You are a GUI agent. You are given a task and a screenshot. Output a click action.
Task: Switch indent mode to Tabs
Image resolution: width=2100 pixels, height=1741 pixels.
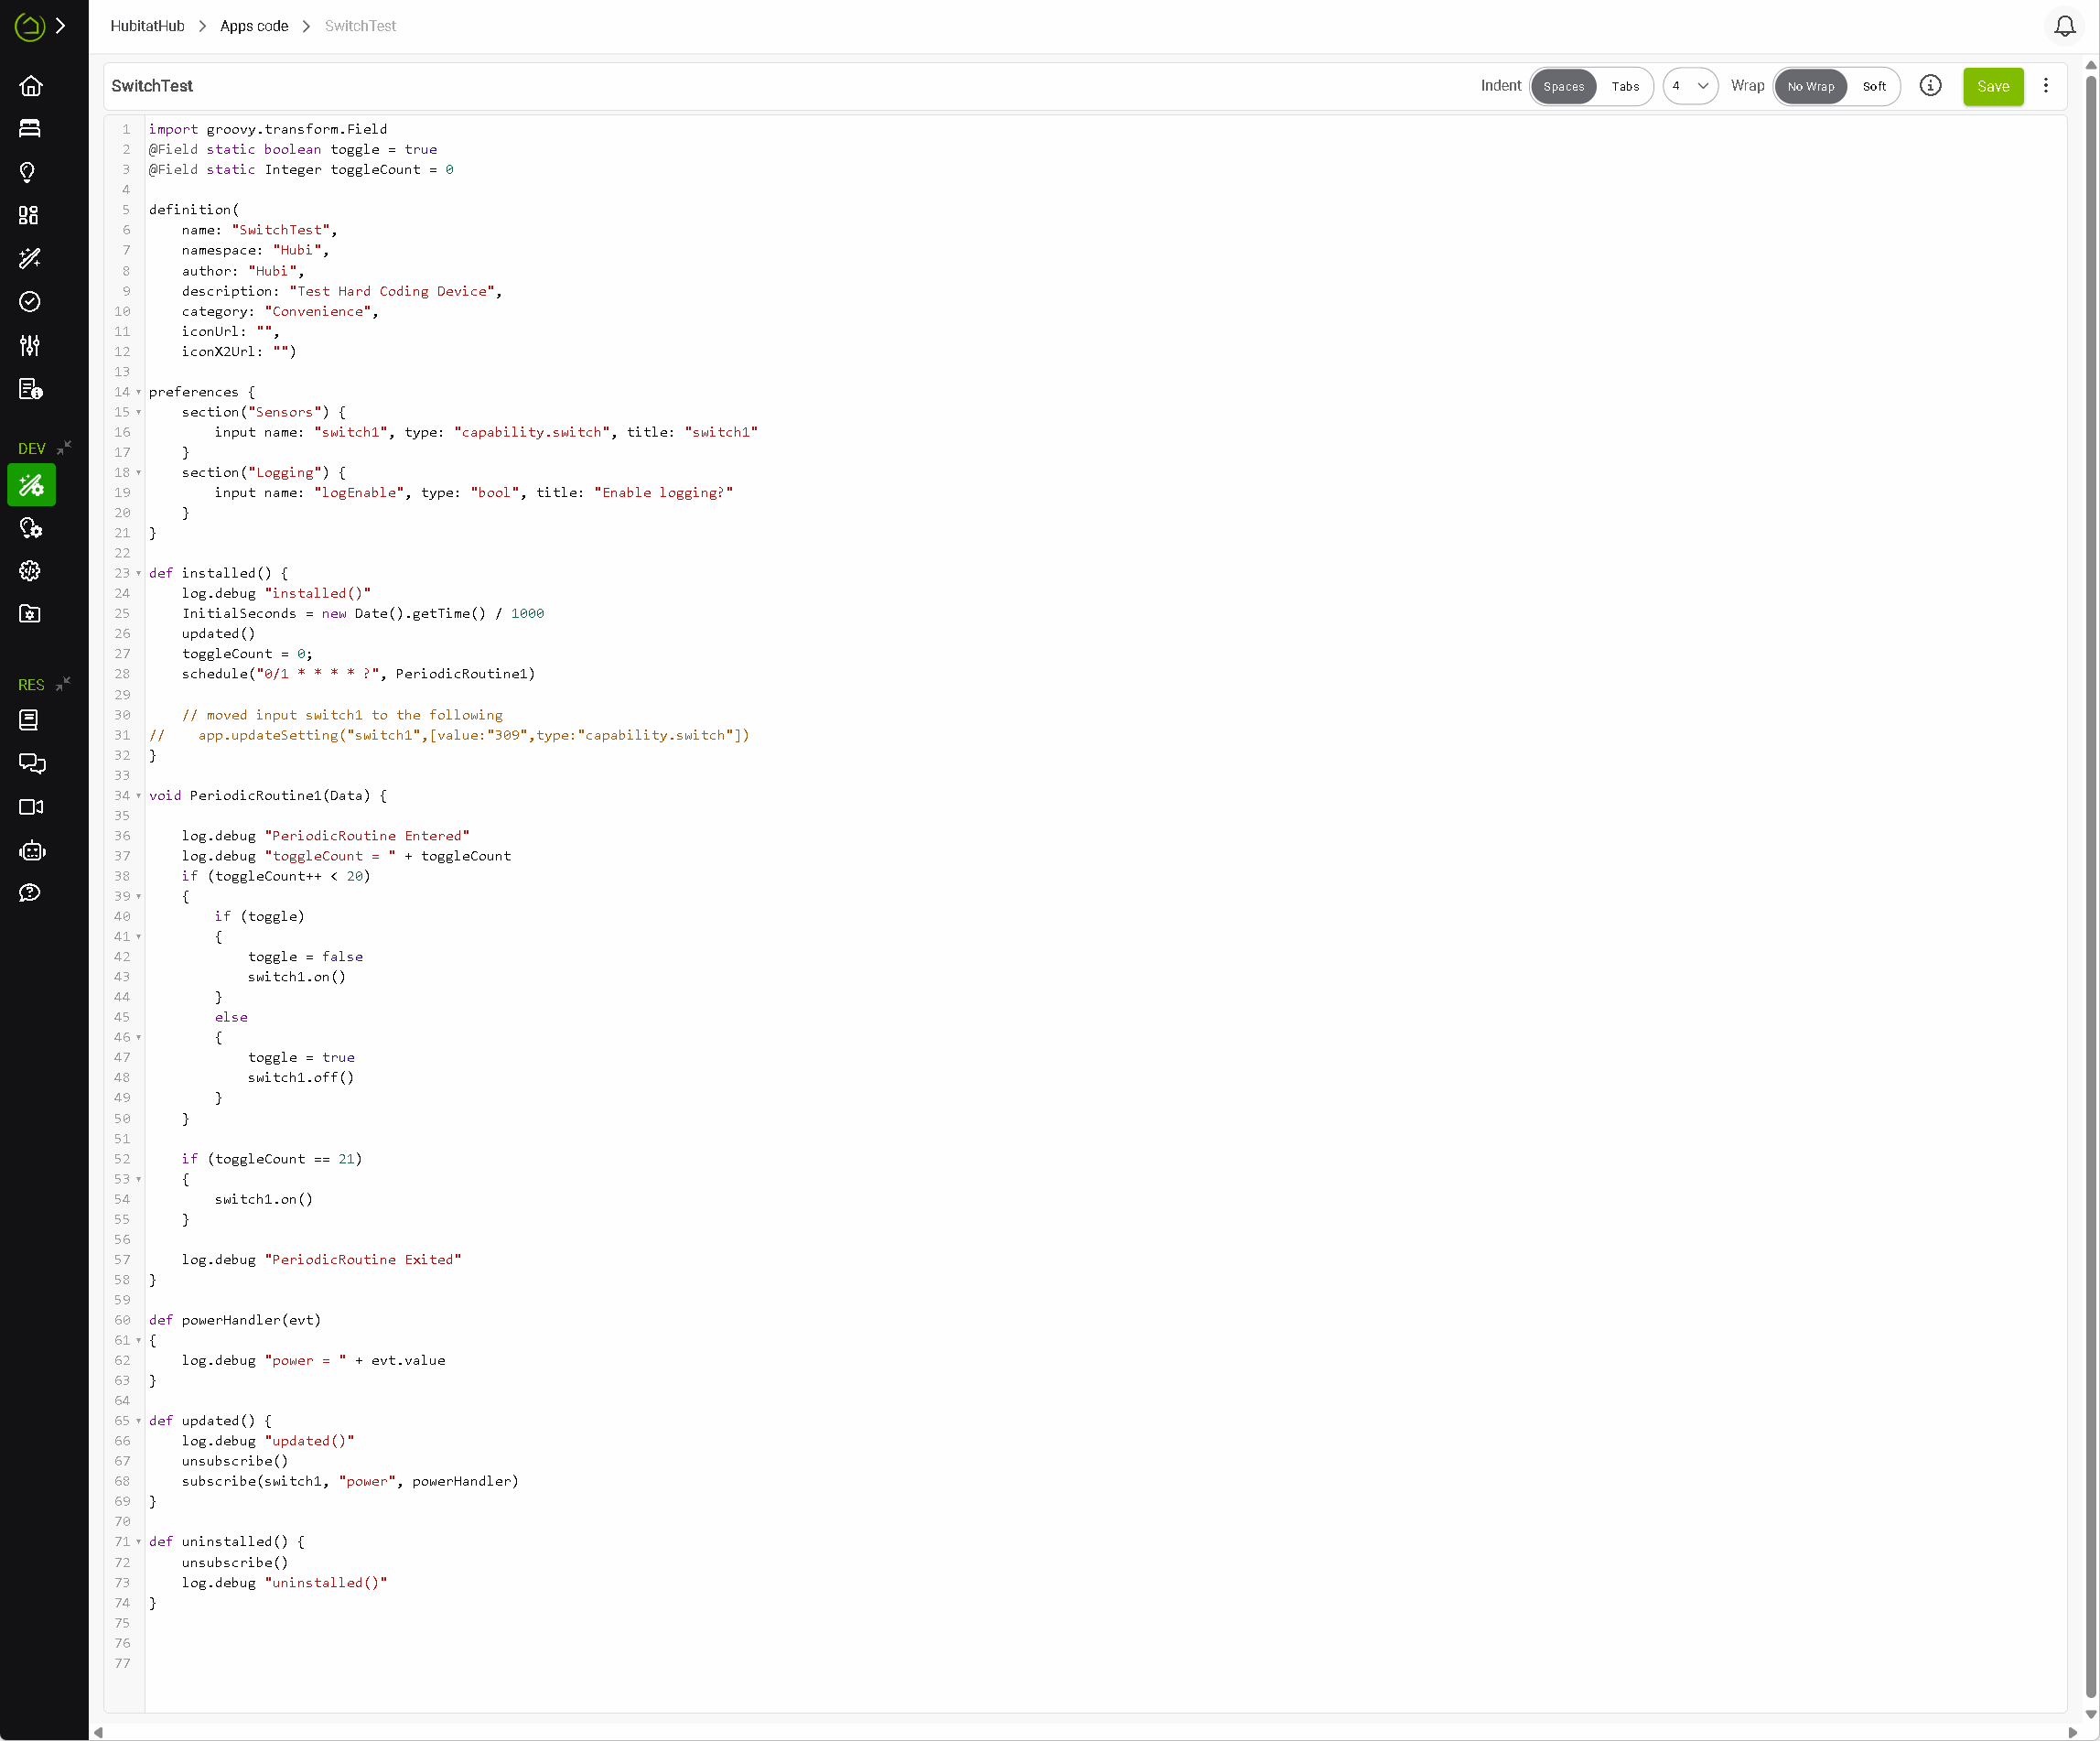1625,86
